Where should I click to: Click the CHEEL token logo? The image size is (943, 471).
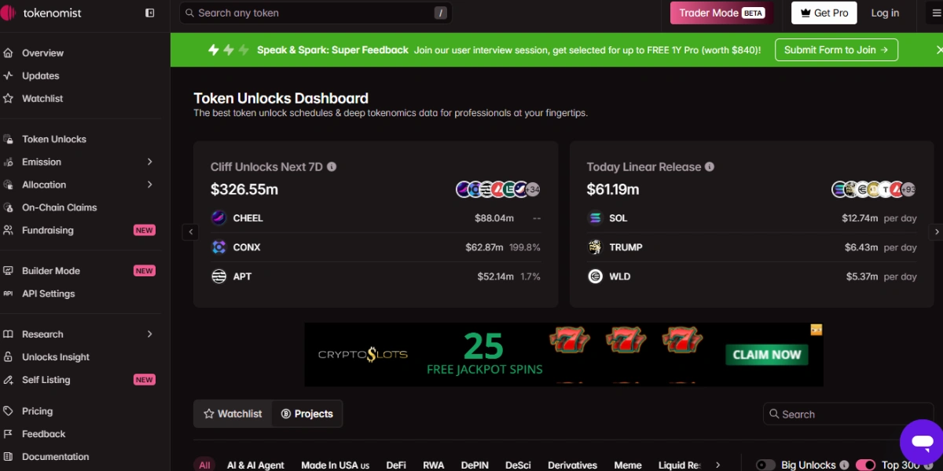(218, 218)
